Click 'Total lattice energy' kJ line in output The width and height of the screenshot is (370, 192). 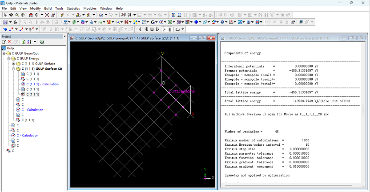click(287, 101)
